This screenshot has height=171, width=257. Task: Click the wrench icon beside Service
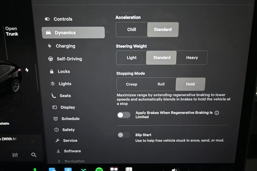(x=57, y=140)
